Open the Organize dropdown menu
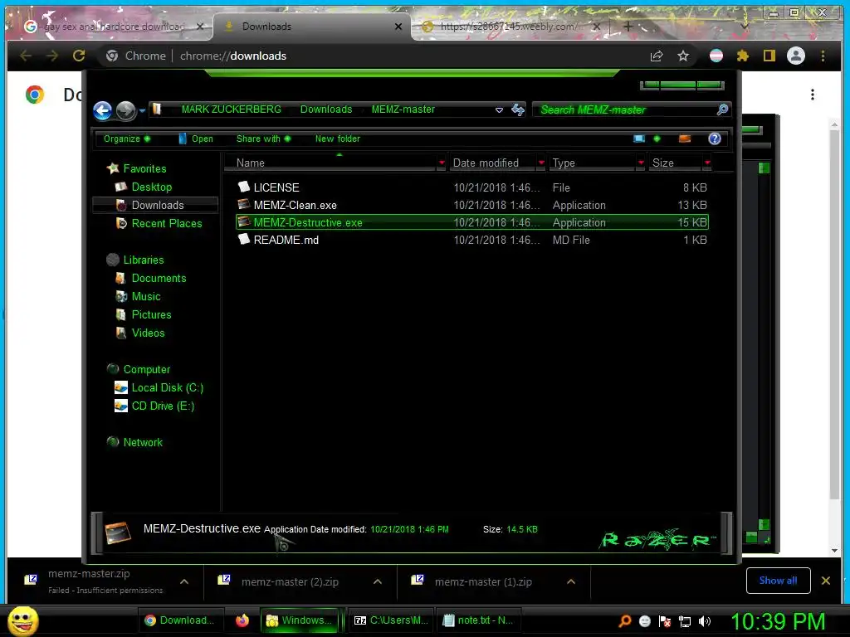 pyautogui.click(x=127, y=139)
